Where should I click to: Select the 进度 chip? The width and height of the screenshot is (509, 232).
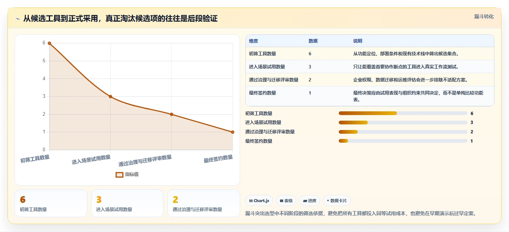(x=310, y=201)
